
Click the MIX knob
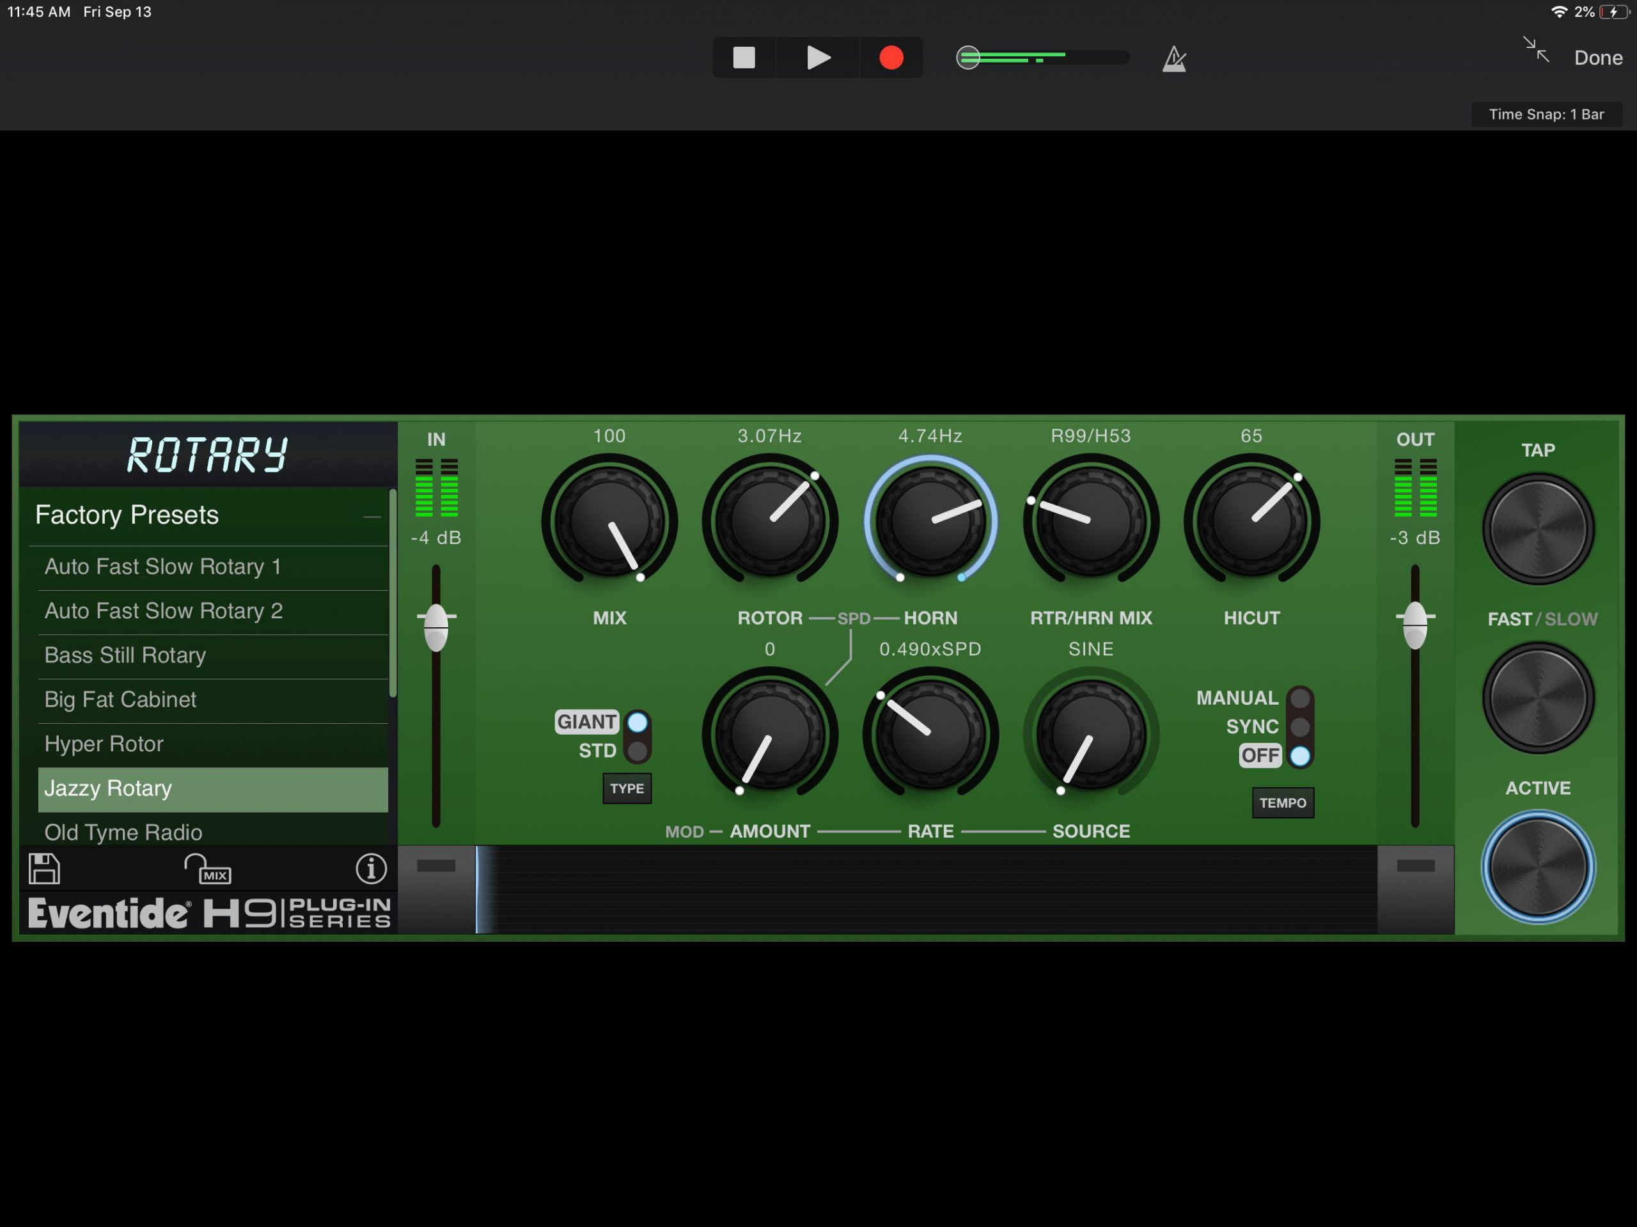tap(609, 521)
